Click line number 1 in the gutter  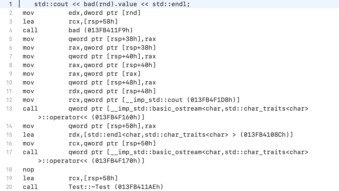coord(10,4)
